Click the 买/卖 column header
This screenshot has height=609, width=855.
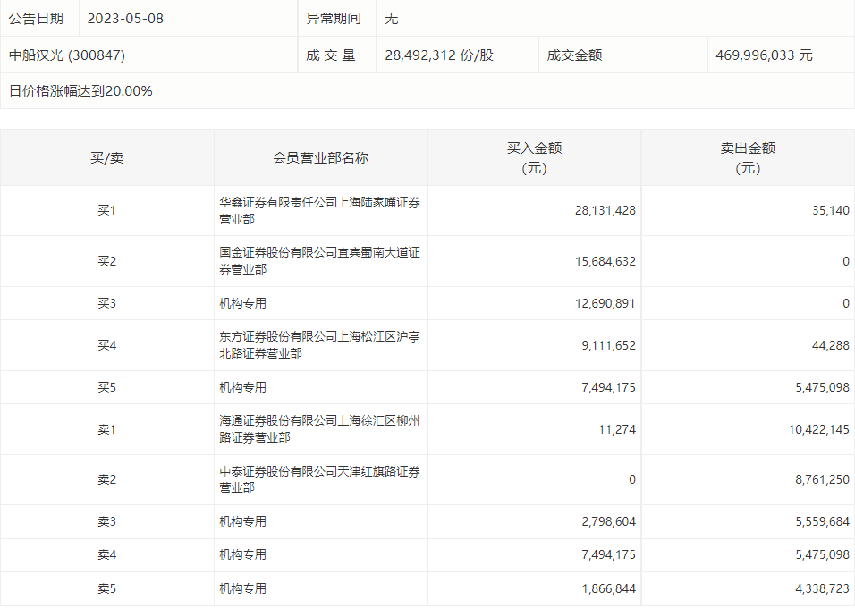tap(107, 158)
